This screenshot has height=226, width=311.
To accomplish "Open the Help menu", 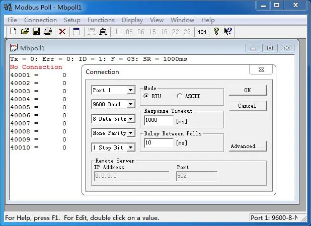I will [208, 20].
